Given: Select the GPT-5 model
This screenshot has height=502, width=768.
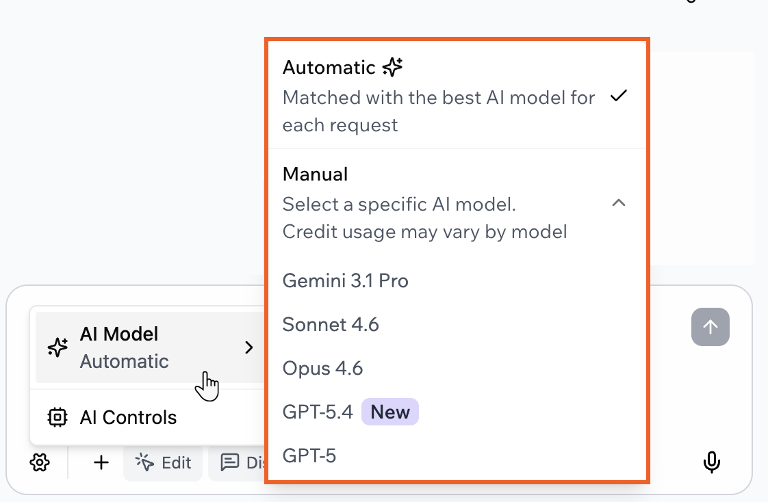Looking at the screenshot, I should pos(309,455).
